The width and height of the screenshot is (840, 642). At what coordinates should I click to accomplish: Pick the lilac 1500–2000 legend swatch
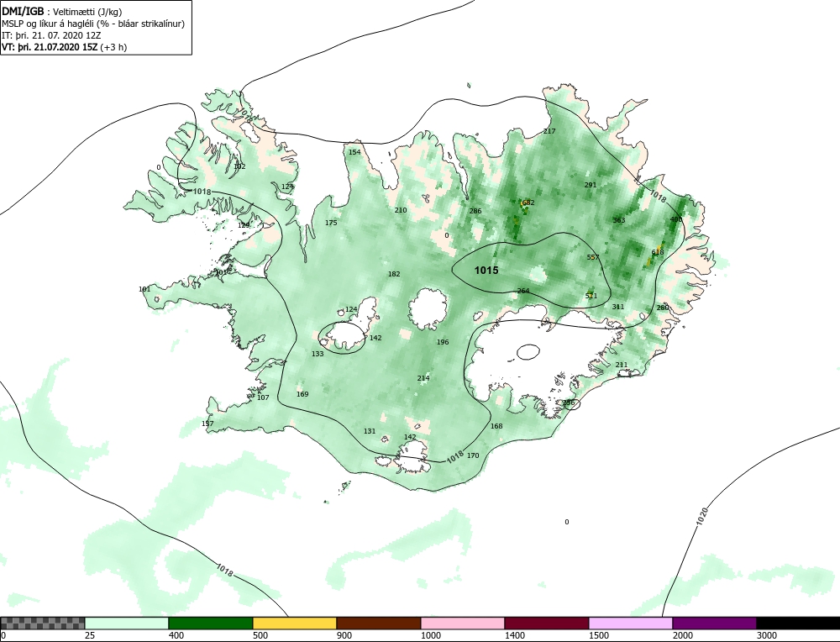tap(631, 624)
